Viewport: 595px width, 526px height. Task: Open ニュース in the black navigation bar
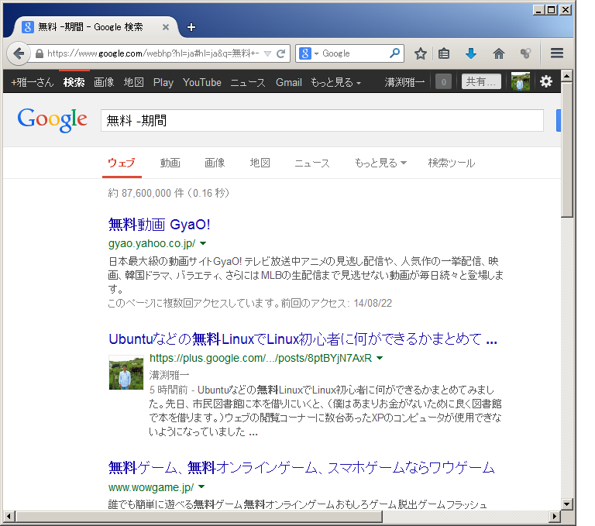(x=248, y=82)
